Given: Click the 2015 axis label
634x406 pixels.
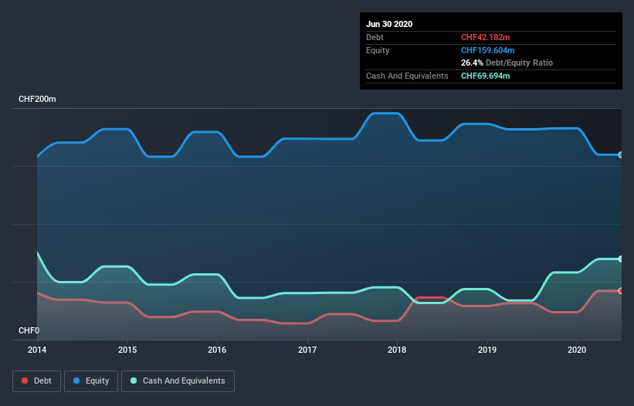Looking at the screenshot, I should (127, 350).
